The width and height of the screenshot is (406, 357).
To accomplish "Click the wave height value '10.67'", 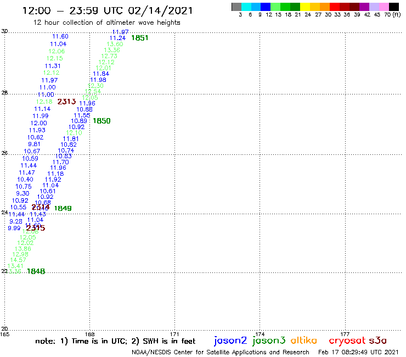I will (x=32, y=151).
